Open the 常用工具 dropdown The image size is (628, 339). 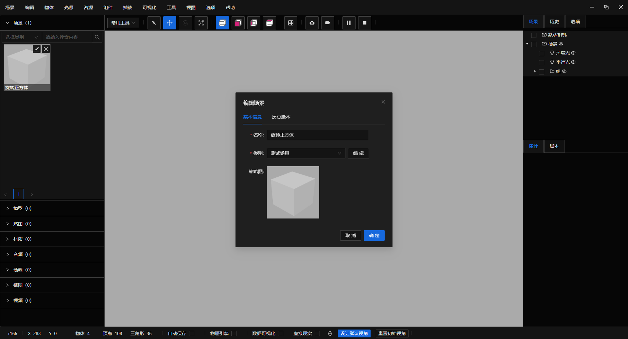[123, 23]
